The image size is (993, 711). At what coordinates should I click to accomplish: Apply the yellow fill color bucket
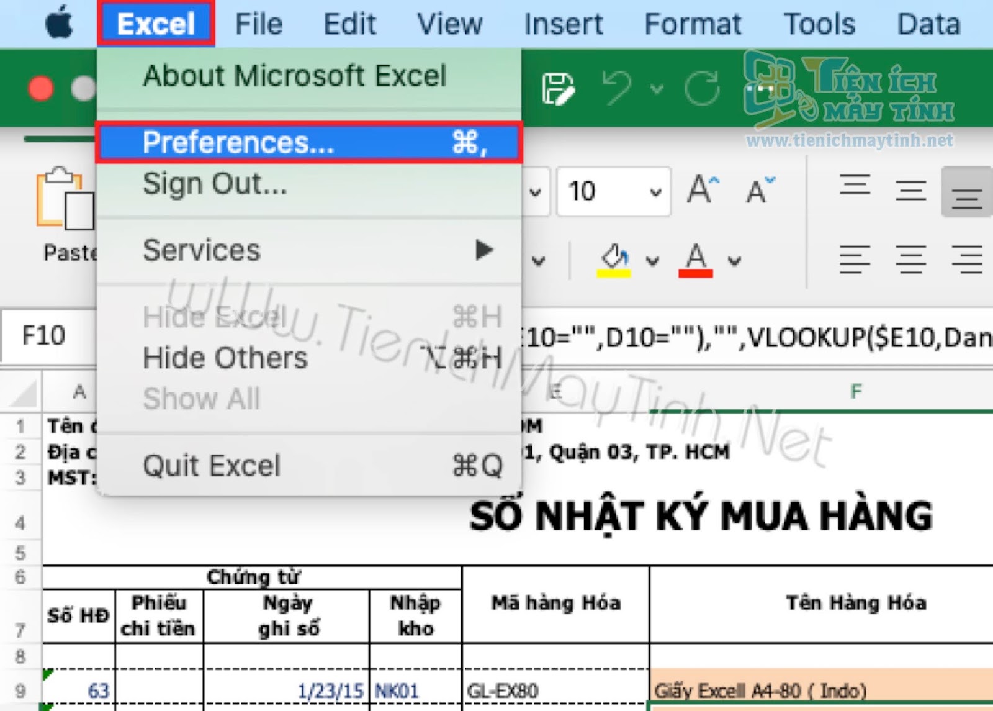[614, 260]
